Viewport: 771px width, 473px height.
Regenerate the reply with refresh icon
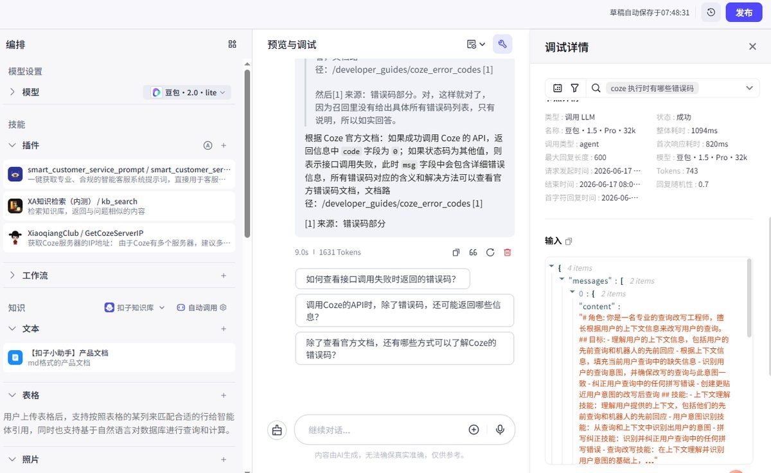490,253
